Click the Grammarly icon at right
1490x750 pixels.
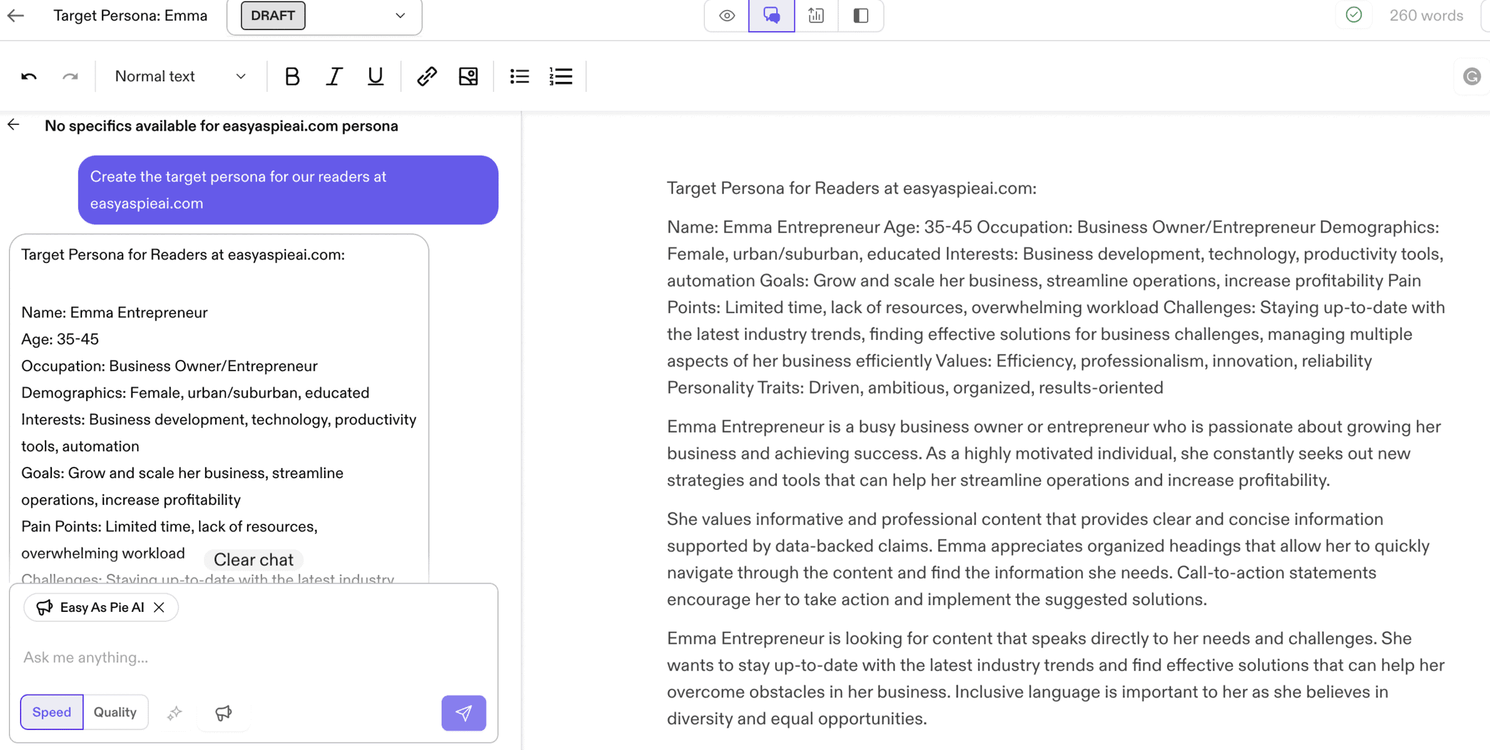click(1471, 76)
